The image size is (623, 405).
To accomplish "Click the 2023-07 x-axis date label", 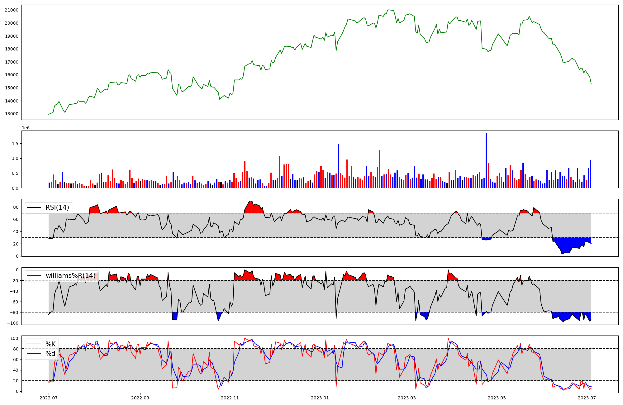I will (x=587, y=398).
